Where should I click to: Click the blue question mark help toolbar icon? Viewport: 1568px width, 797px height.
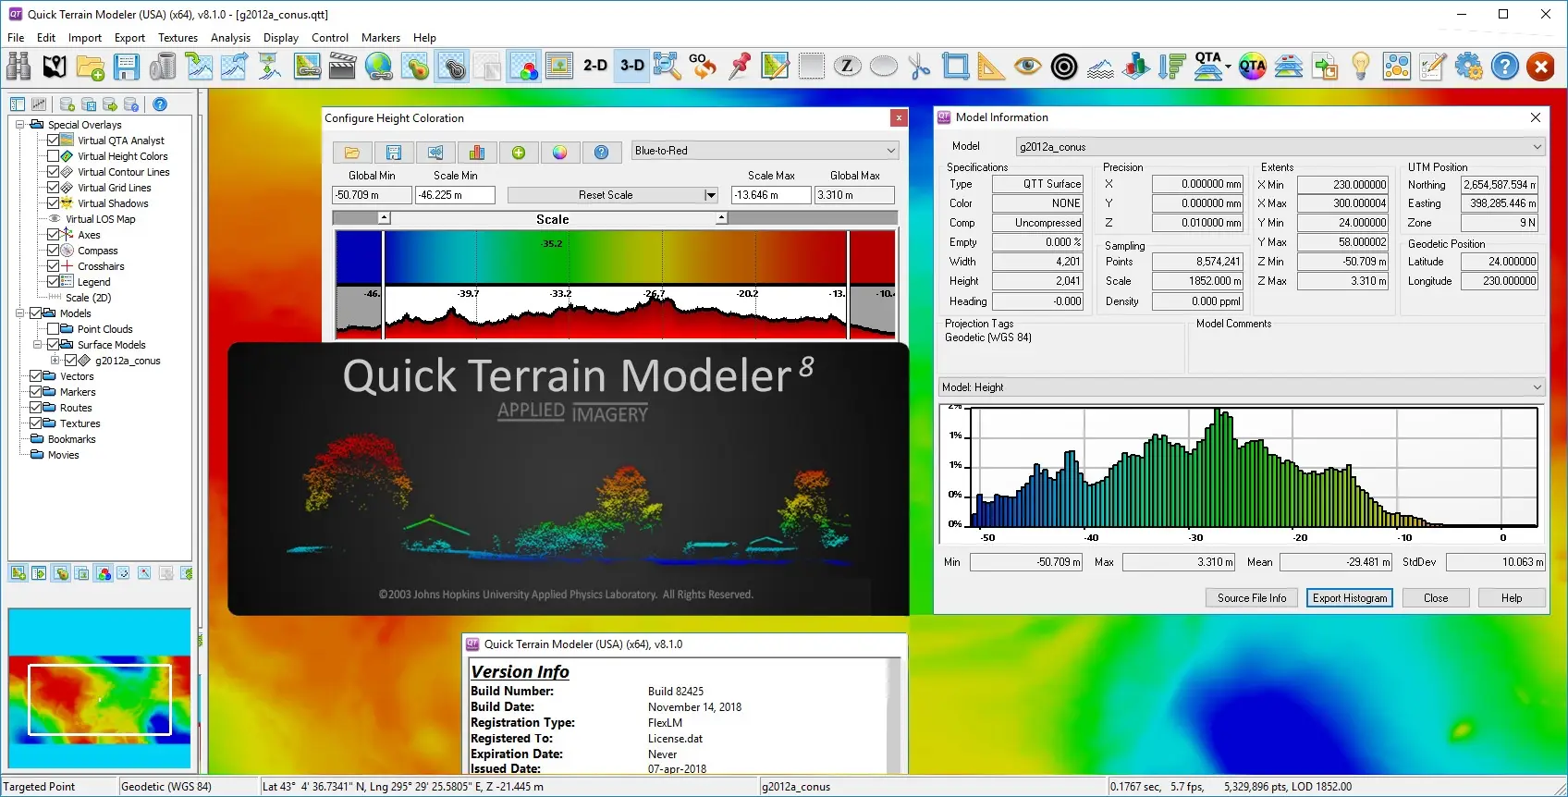1505,67
